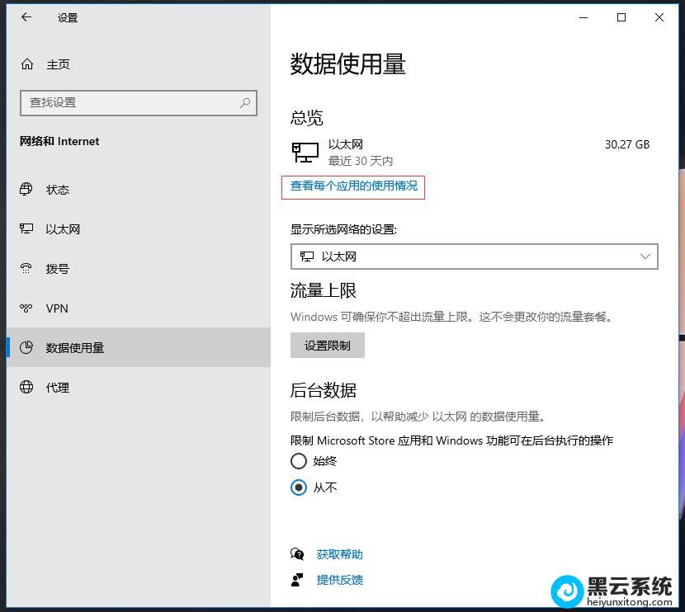Select the VPN icon in sidebar
This screenshot has width=685, height=612.
click(x=27, y=308)
